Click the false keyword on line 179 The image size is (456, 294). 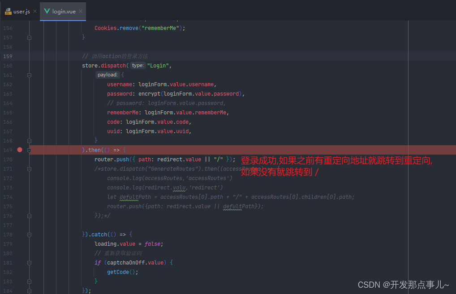[x=152, y=244]
